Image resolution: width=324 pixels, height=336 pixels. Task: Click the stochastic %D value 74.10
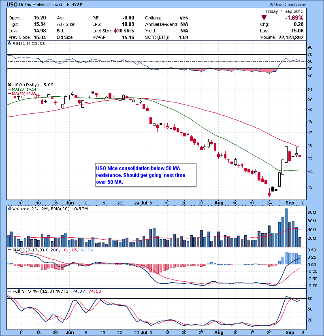coord(94,291)
